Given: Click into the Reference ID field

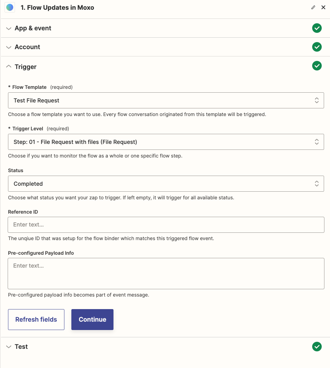Looking at the screenshot, I should (166, 225).
